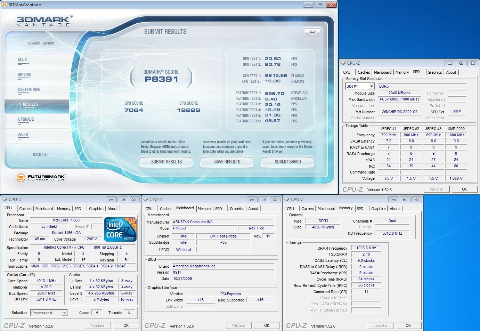
Task: Click CPU score value 19229
Action: (188, 110)
